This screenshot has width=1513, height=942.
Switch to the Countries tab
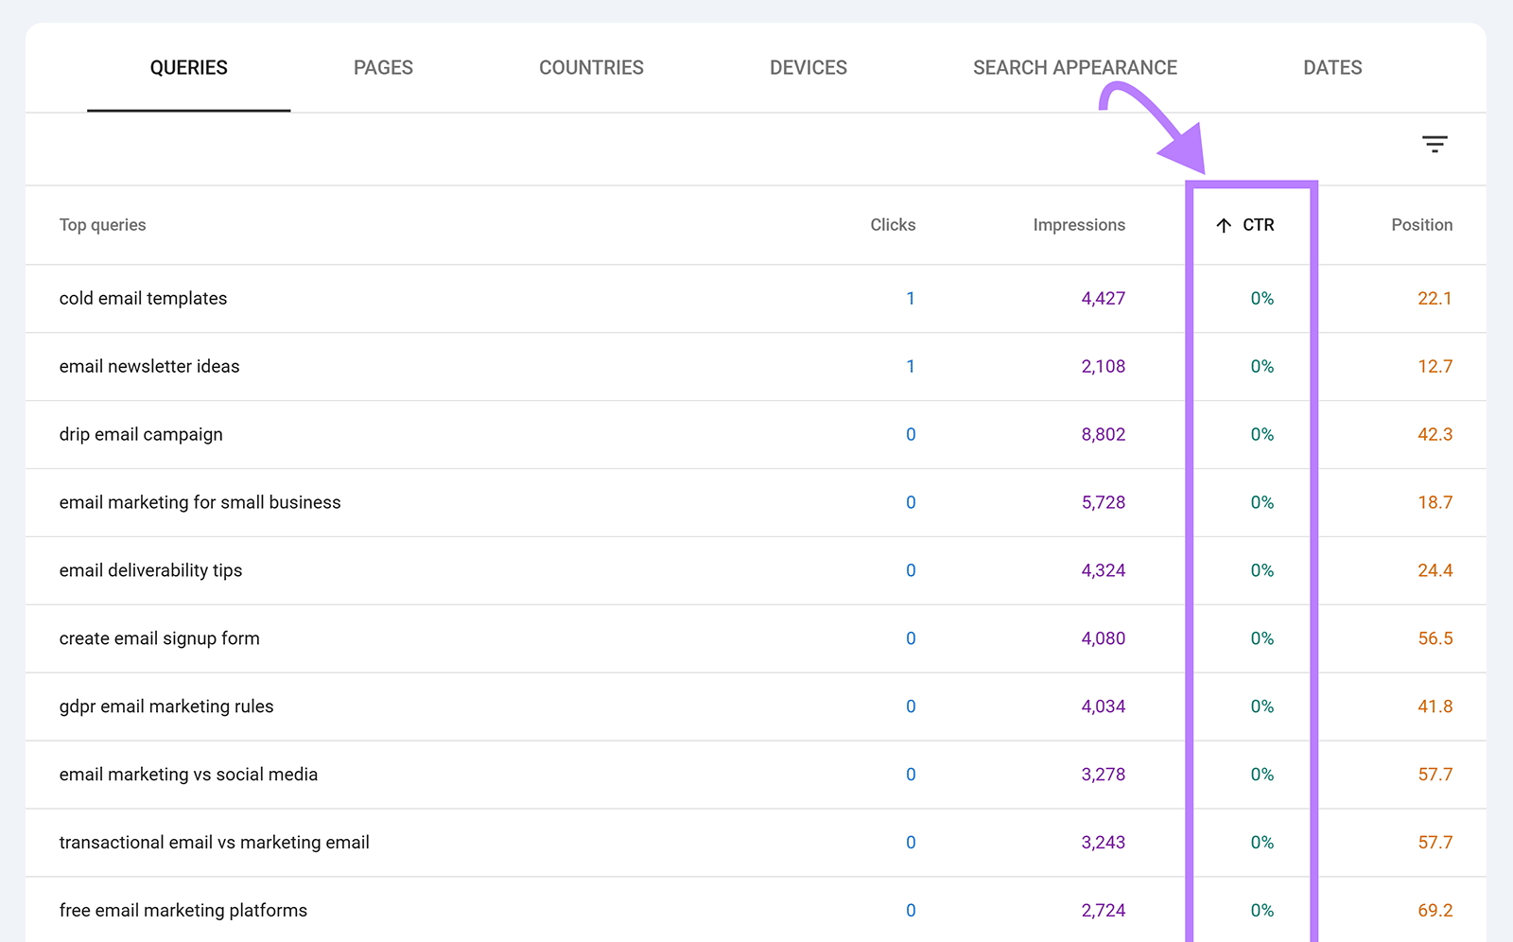(591, 67)
